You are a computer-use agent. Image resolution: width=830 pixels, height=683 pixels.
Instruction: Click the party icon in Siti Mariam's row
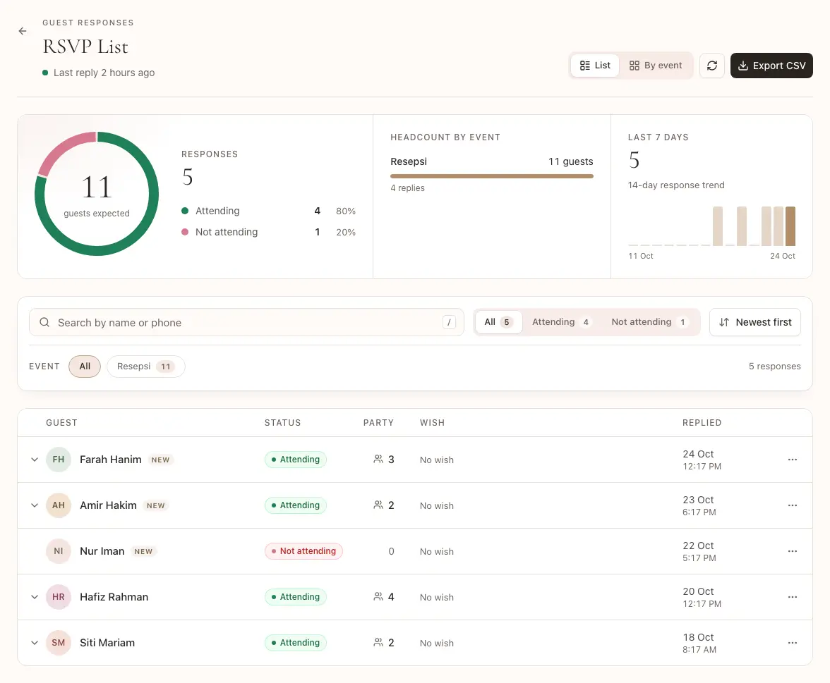[378, 643]
